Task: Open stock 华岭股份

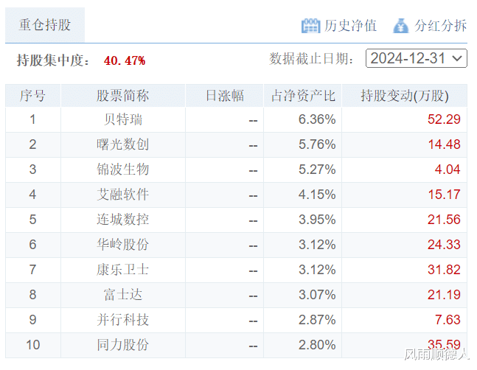Action: [123, 245]
